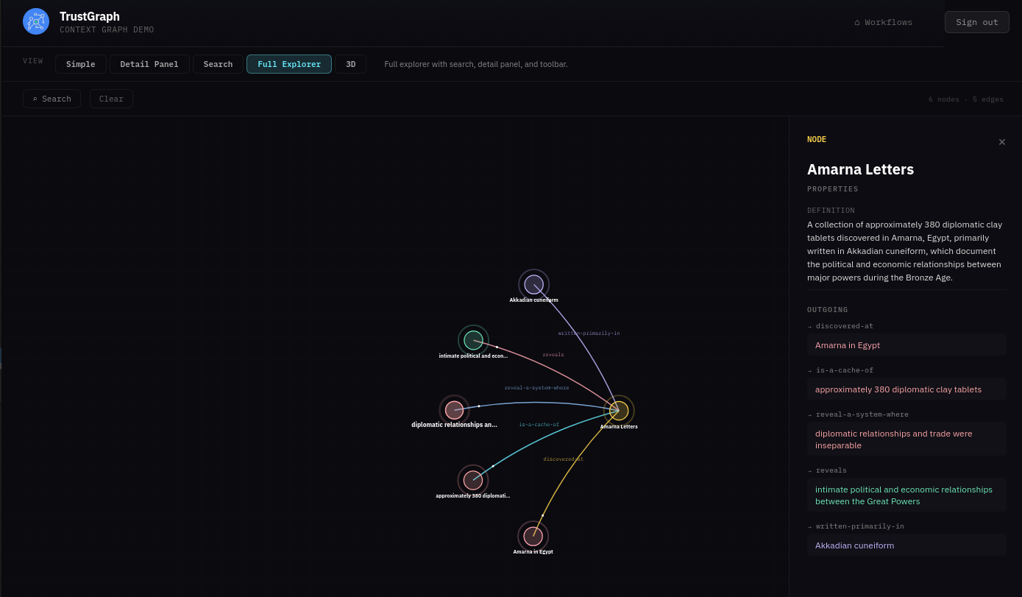This screenshot has width=1022, height=597.
Task: Select the Akkadian cuneiform graph node
Action: coord(533,284)
